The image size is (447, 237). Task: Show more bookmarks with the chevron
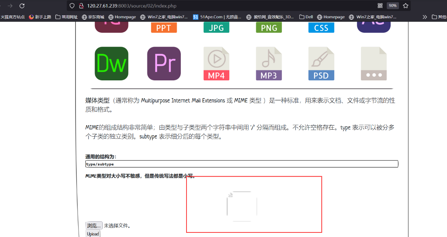[x=425, y=17]
